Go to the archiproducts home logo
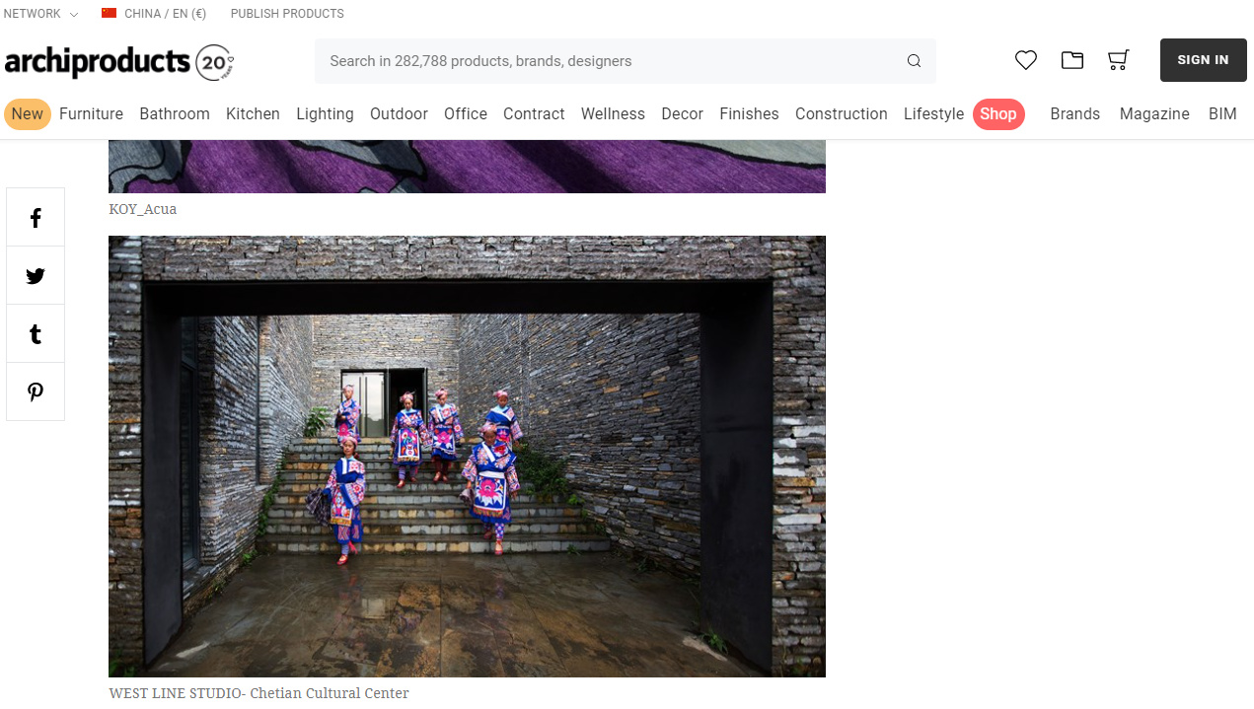This screenshot has width=1254, height=709. coord(119,61)
